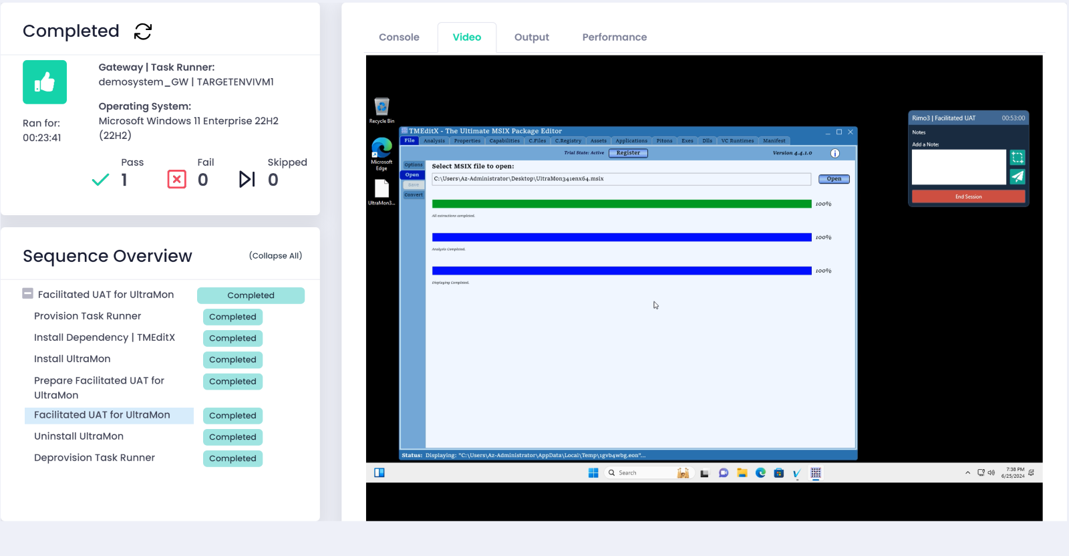1069x556 pixels.
Task: Open the Performance tab
Action: 614,37
